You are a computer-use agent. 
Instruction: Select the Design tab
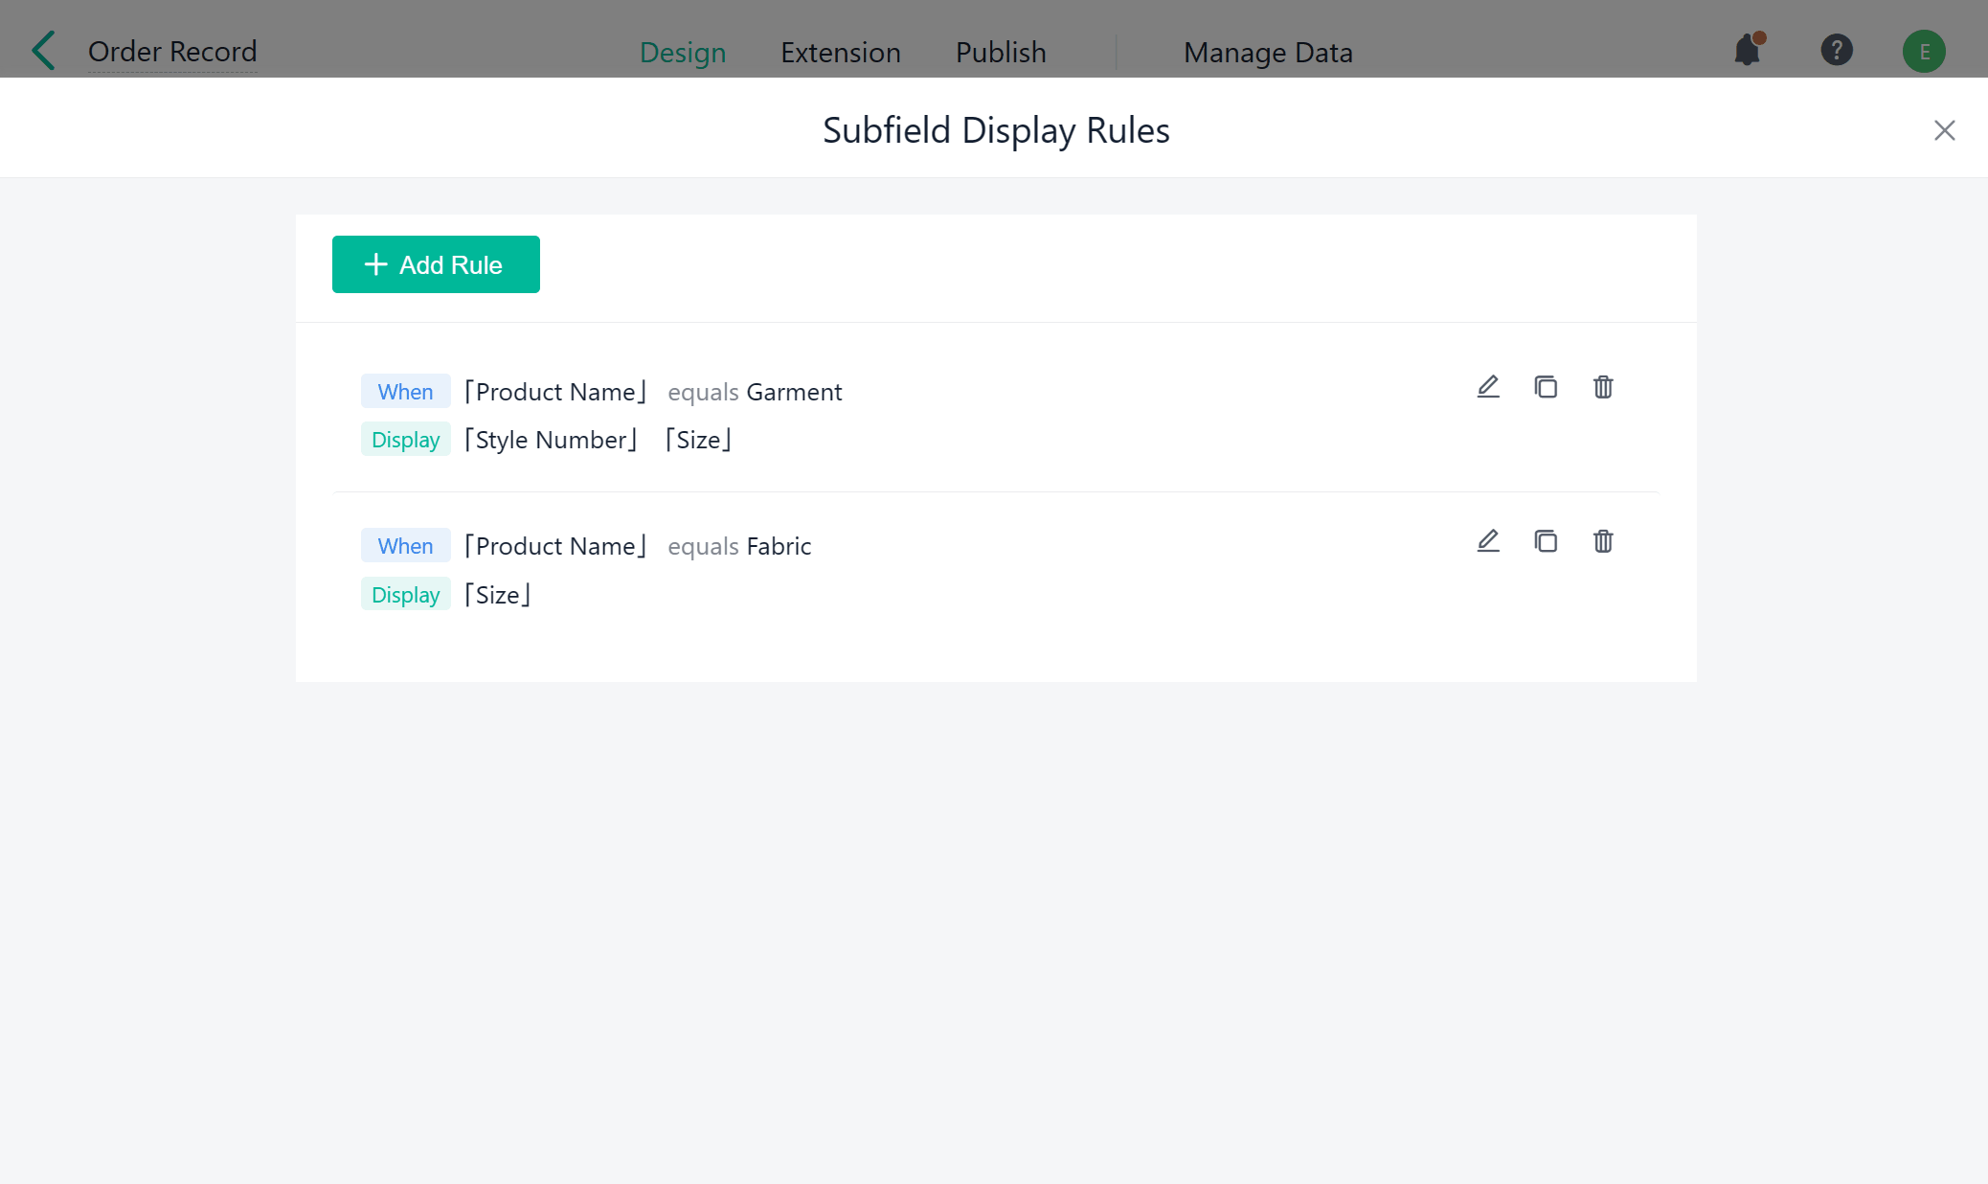pos(682,53)
